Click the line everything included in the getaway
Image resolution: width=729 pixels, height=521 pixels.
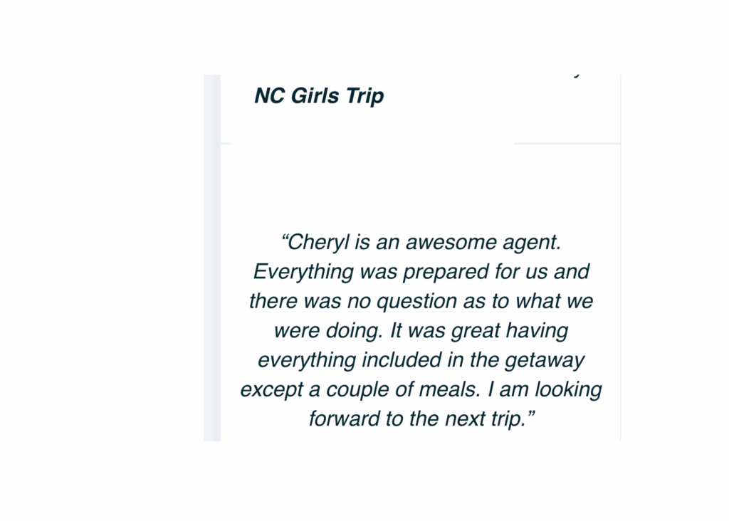point(421,360)
